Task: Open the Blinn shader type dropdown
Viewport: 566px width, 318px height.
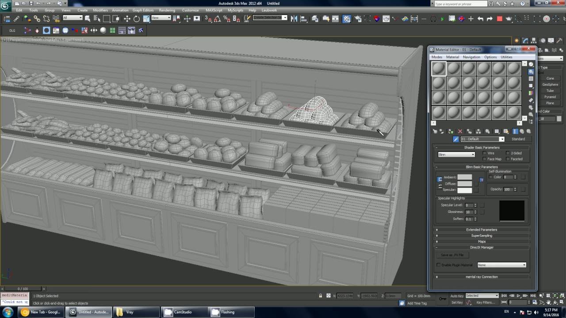Action: pyautogui.click(x=456, y=155)
